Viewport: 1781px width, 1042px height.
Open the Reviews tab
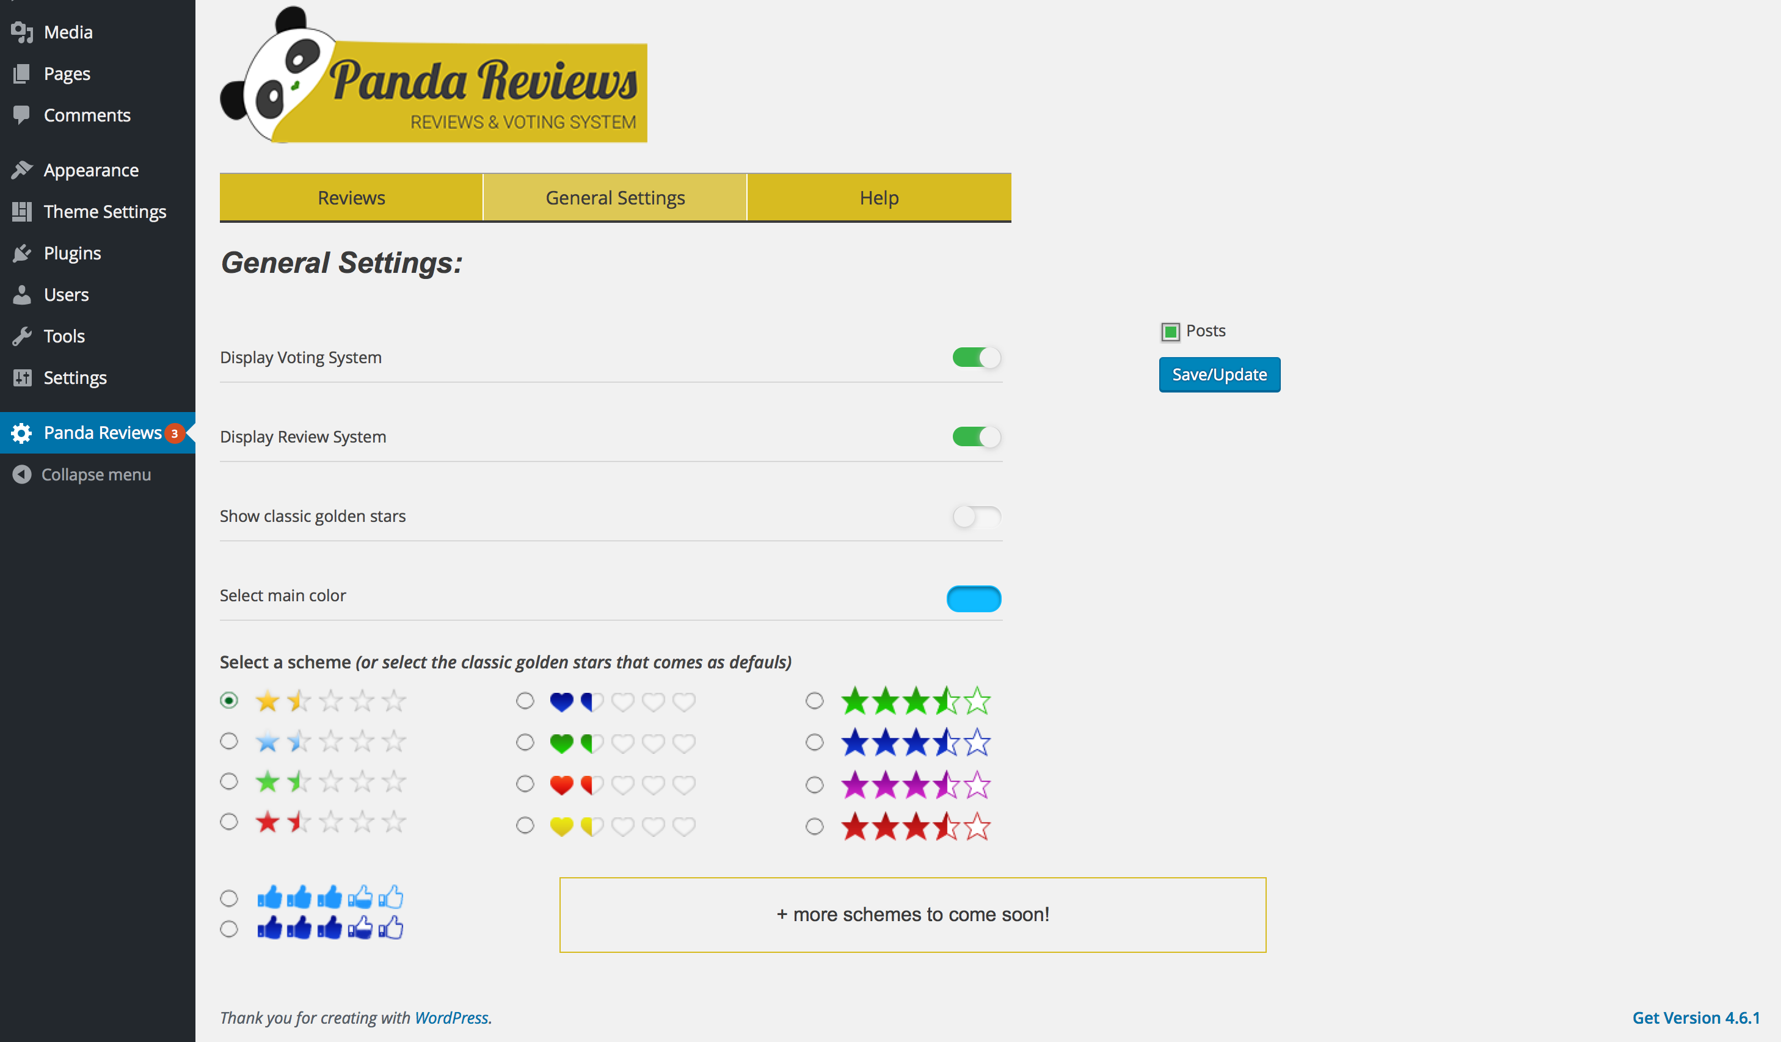pos(351,198)
